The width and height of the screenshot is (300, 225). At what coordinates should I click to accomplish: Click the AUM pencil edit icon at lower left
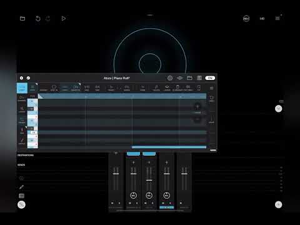point(21,187)
